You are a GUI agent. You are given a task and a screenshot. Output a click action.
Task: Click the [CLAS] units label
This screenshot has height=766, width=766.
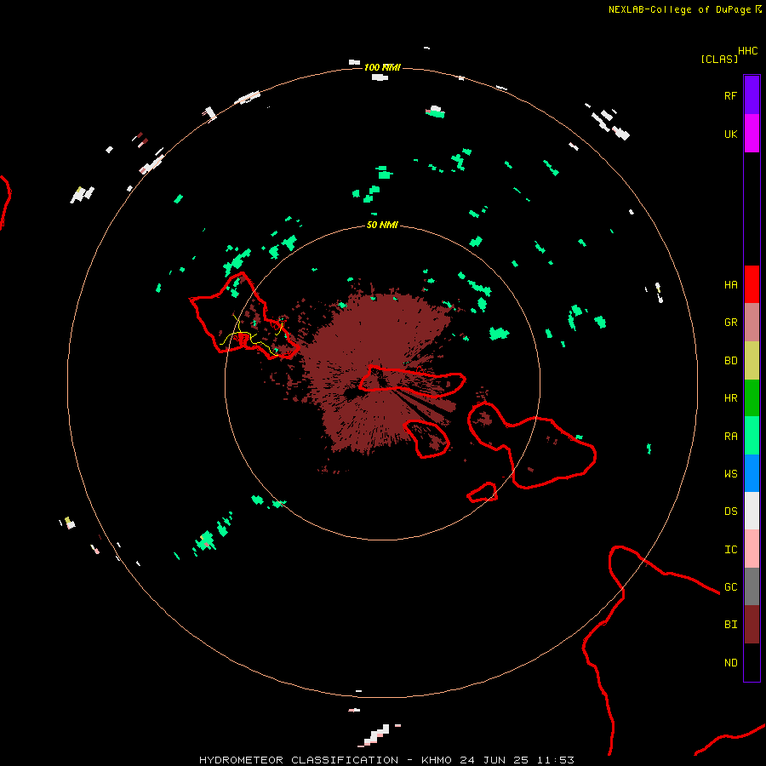(x=719, y=59)
